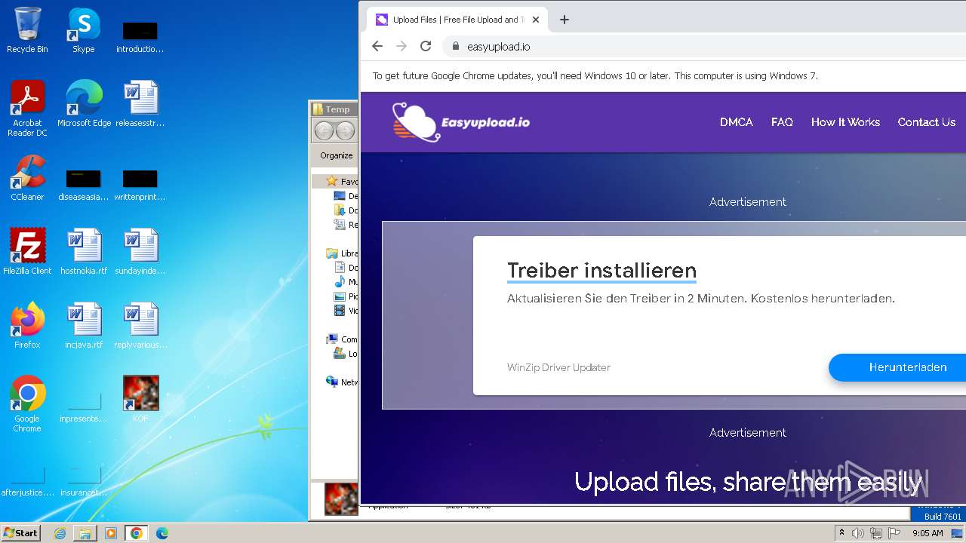The height and width of the screenshot is (543, 966).
Task: Open the Action Center flag icon
Action: point(894,533)
